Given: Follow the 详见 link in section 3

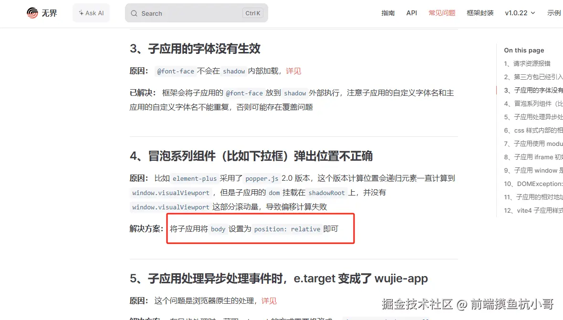Looking at the screenshot, I should 293,71.
